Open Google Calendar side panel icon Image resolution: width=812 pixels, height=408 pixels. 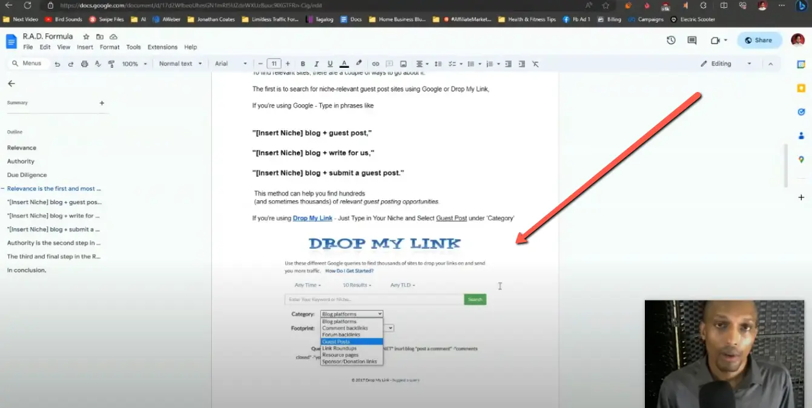[x=801, y=64]
